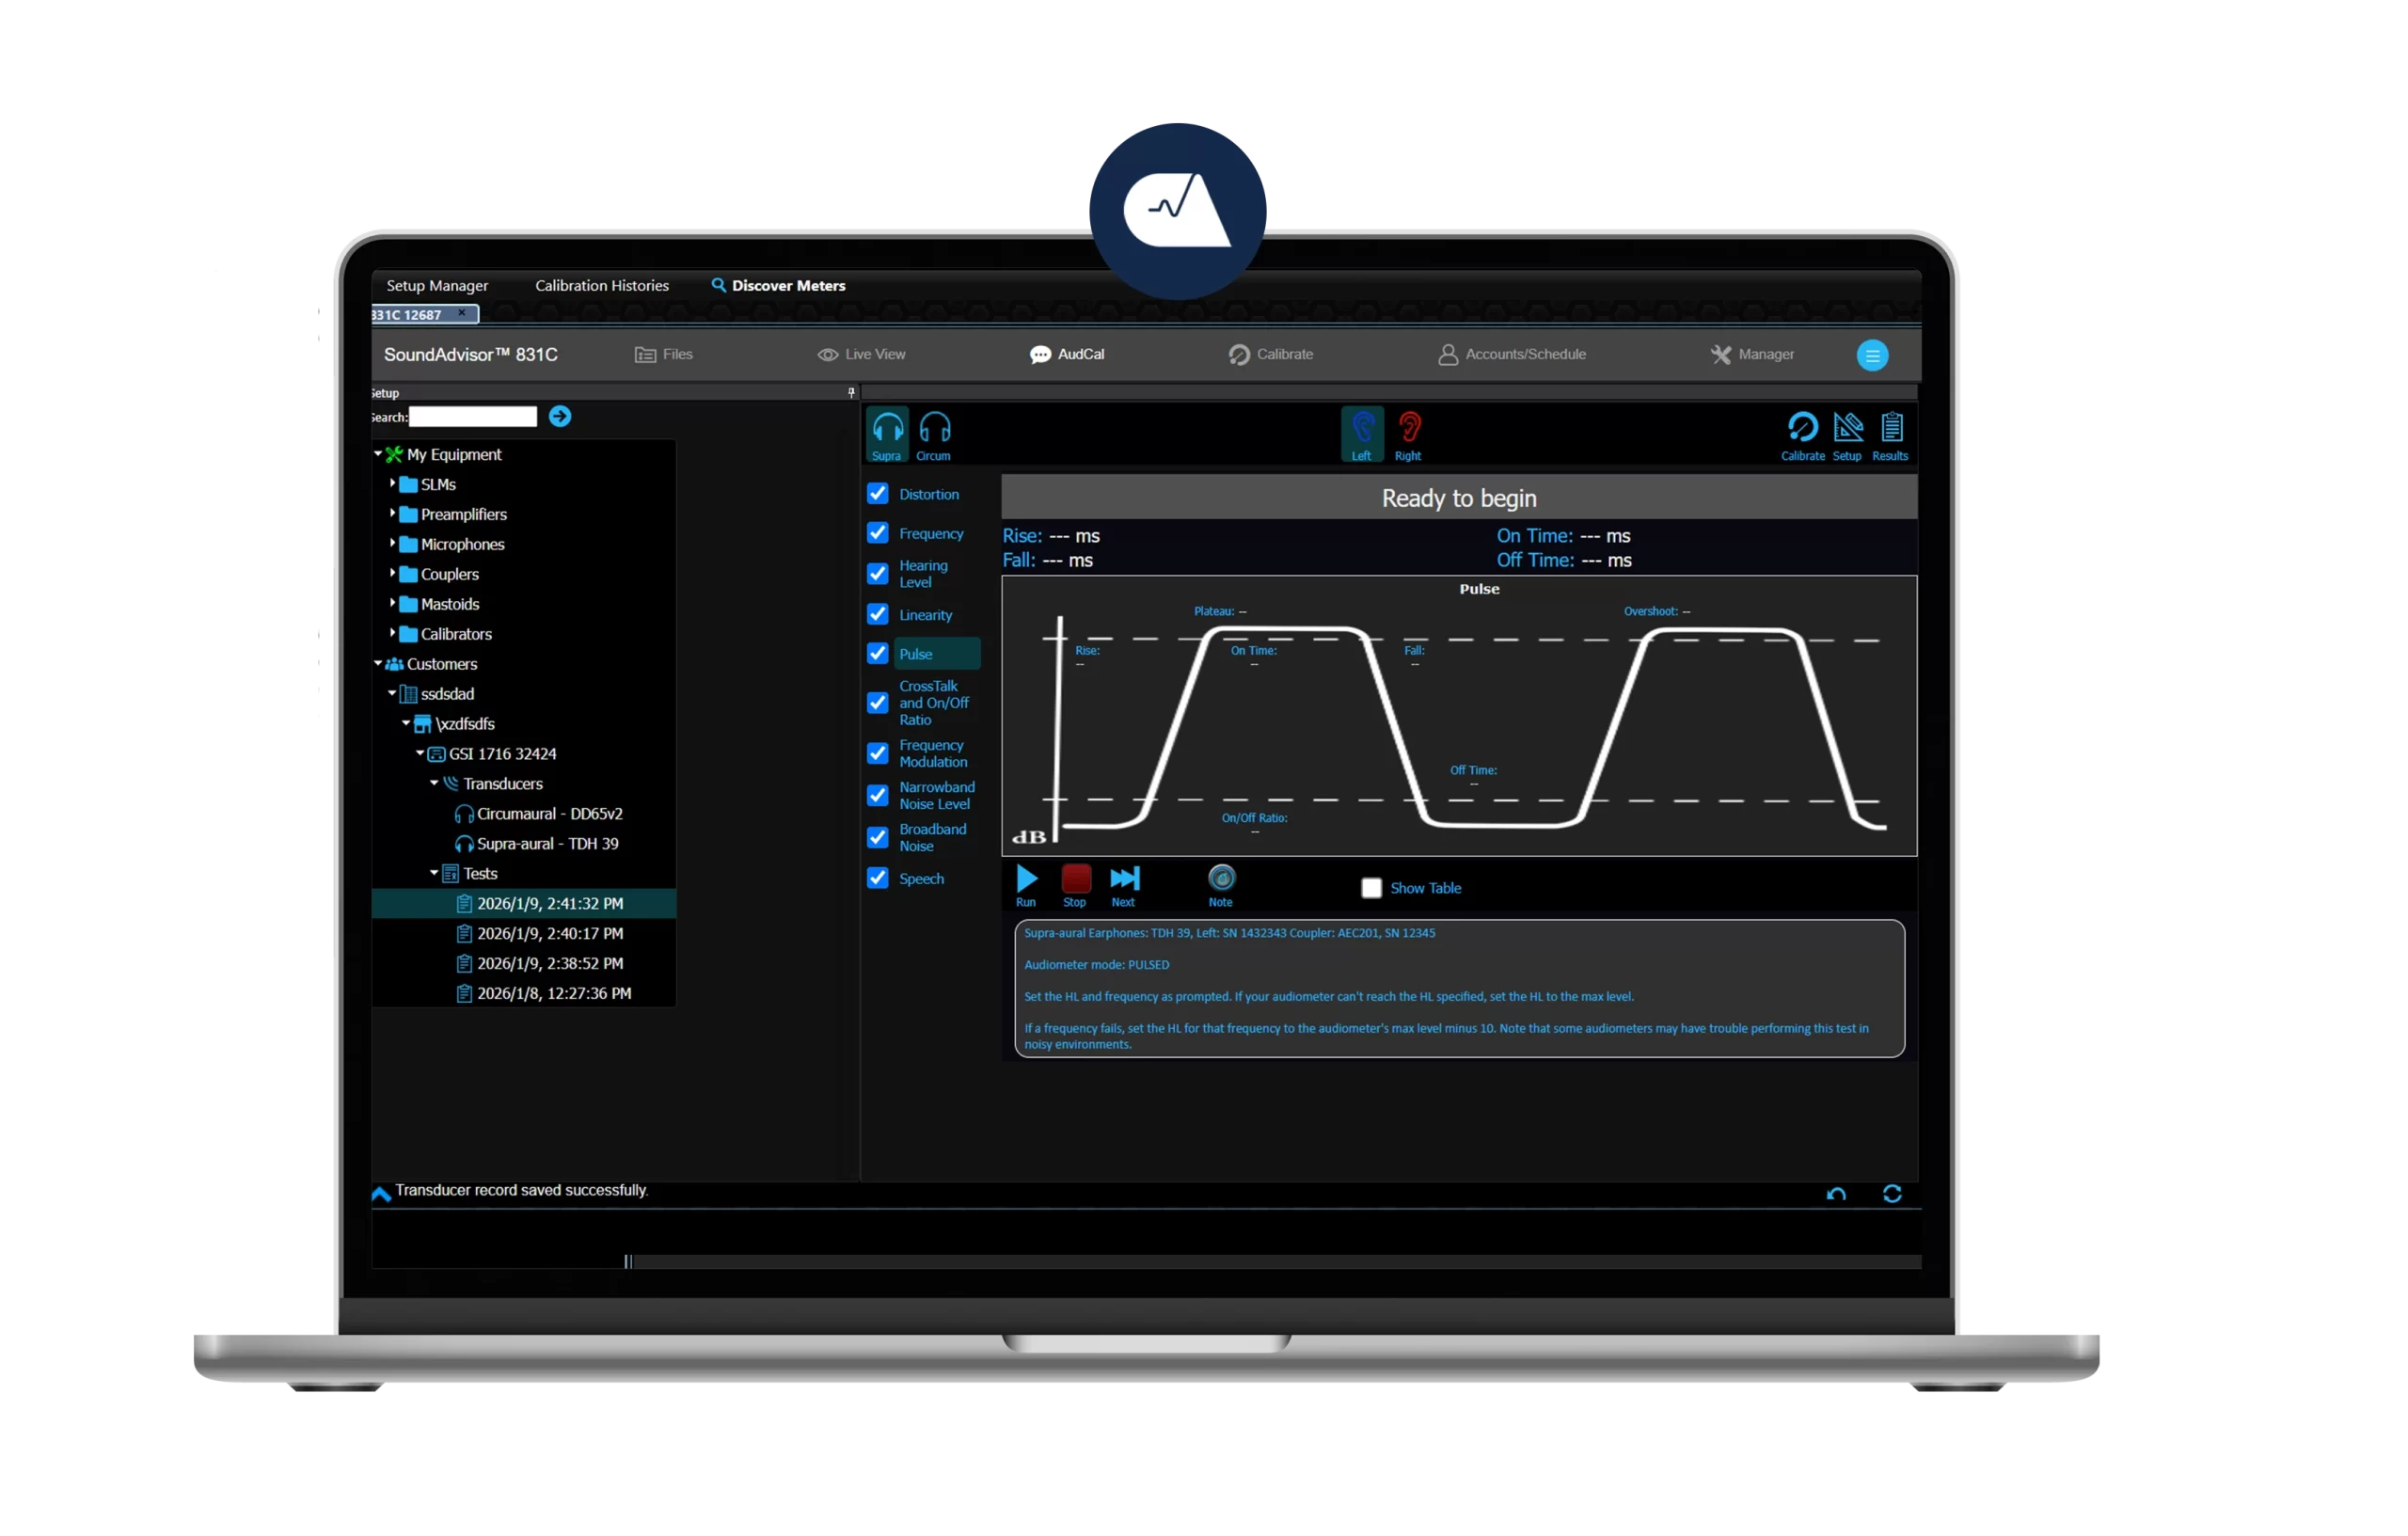Open the Setup ruler icon

pyautogui.click(x=1848, y=435)
